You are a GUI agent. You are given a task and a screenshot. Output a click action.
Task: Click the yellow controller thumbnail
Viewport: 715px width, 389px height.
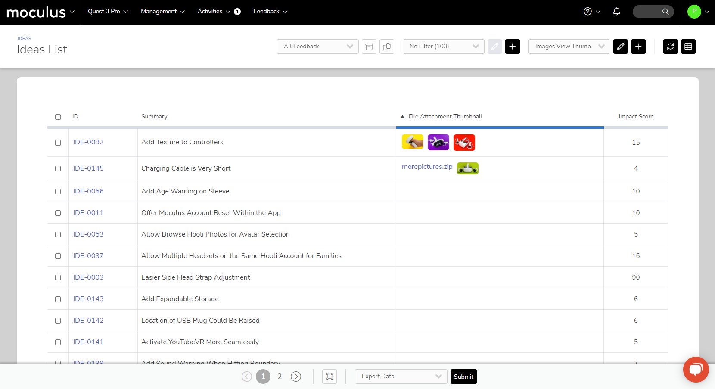pos(412,142)
